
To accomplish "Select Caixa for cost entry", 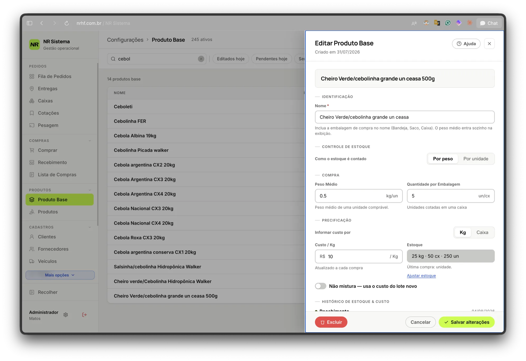I will tap(482, 232).
